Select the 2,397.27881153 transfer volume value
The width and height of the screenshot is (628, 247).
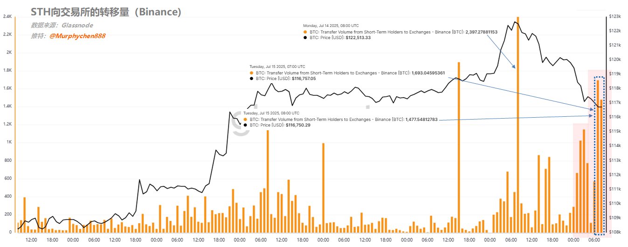pyautogui.click(x=482, y=32)
